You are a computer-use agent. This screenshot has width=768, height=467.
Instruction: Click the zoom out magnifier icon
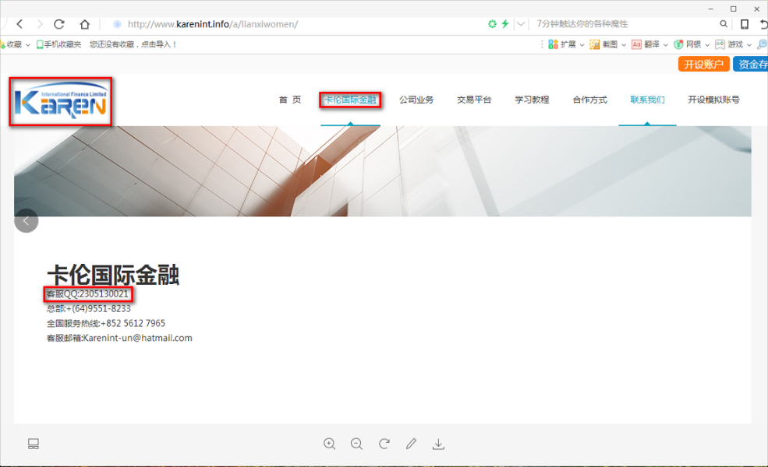356,444
